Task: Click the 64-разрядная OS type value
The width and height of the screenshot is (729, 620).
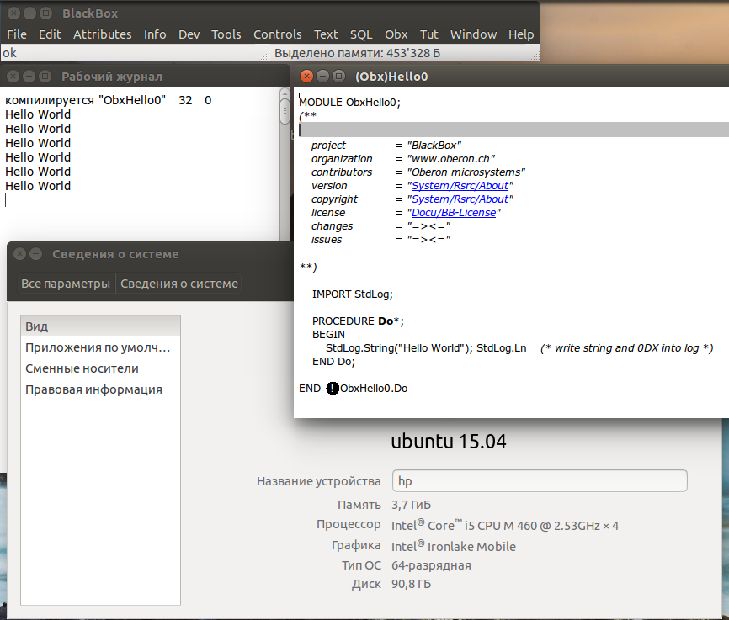Action: click(431, 565)
